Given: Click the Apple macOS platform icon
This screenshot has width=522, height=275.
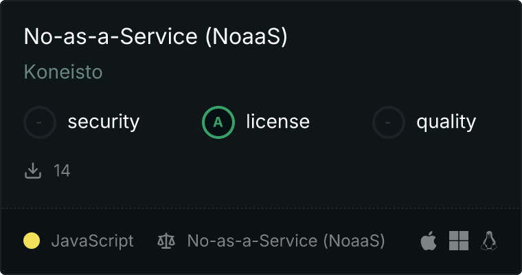Looking at the screenshot, I should click(x=428, y=241).
